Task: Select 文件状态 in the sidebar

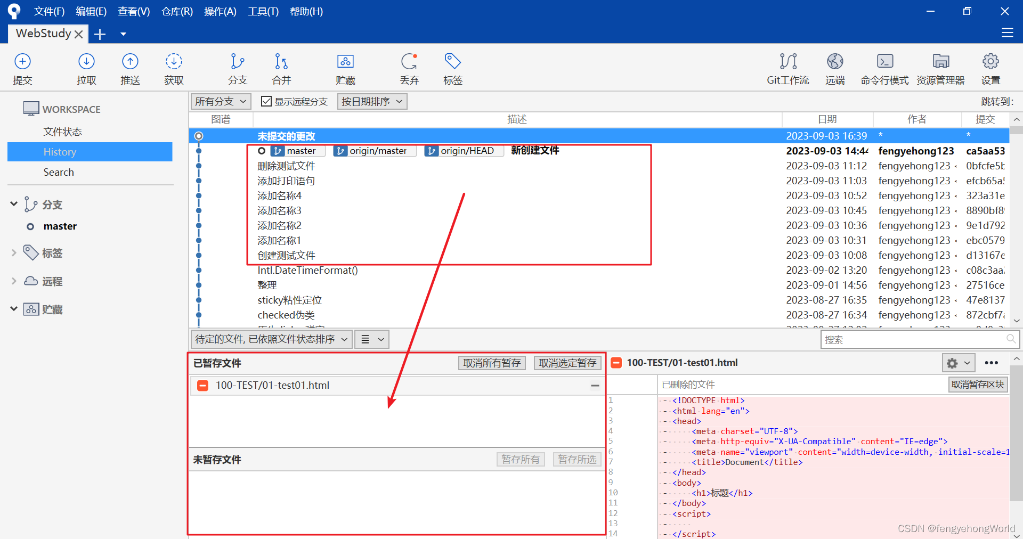Action: tap(62, 132)
